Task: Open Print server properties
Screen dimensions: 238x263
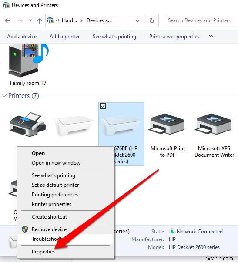Action: click(x=174, y=37)
